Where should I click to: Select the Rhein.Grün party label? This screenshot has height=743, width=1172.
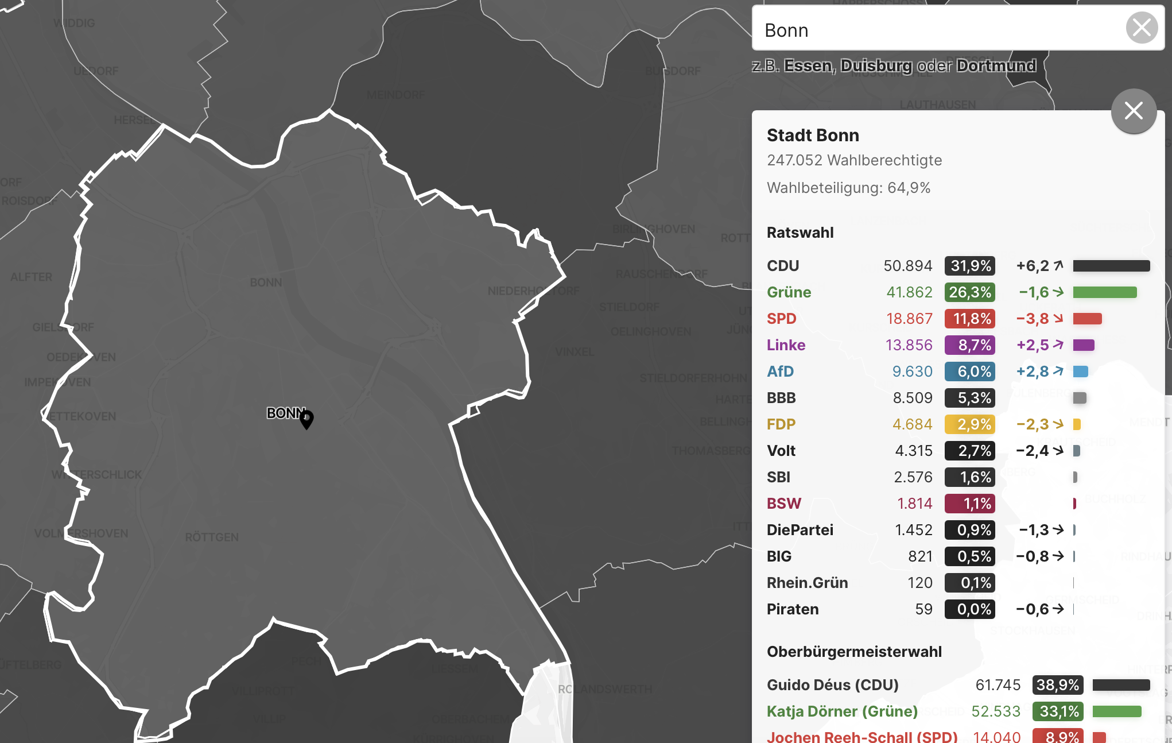pos(807,583)
